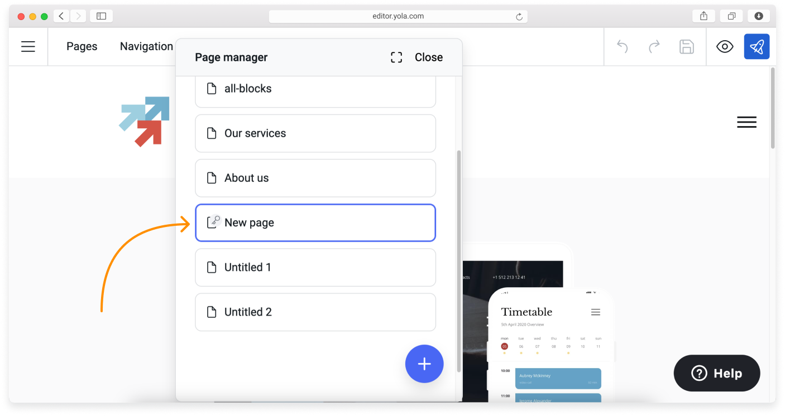Close the Page manager panel
This screenshot has width=785, height=416.
click(428, 57)
